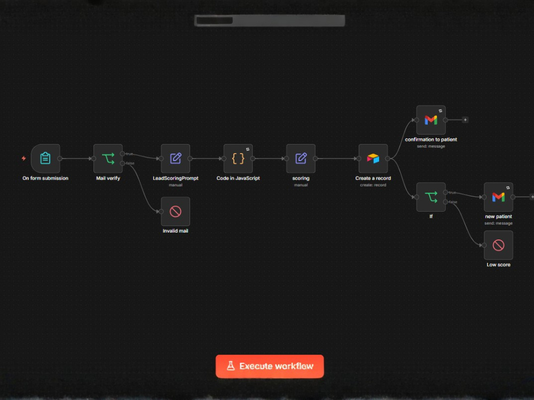
Task: Click the retry icon on Code in JavaScript
Action: (x=248, y=149)
